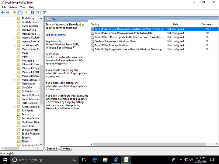Select the Smart Card tree folder
The width and height of the screenshot is (219, 164).
28,126
